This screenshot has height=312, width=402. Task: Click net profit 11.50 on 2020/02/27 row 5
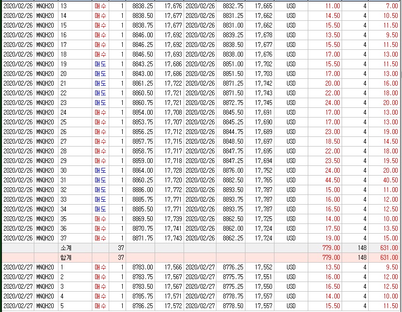[390, 306]
